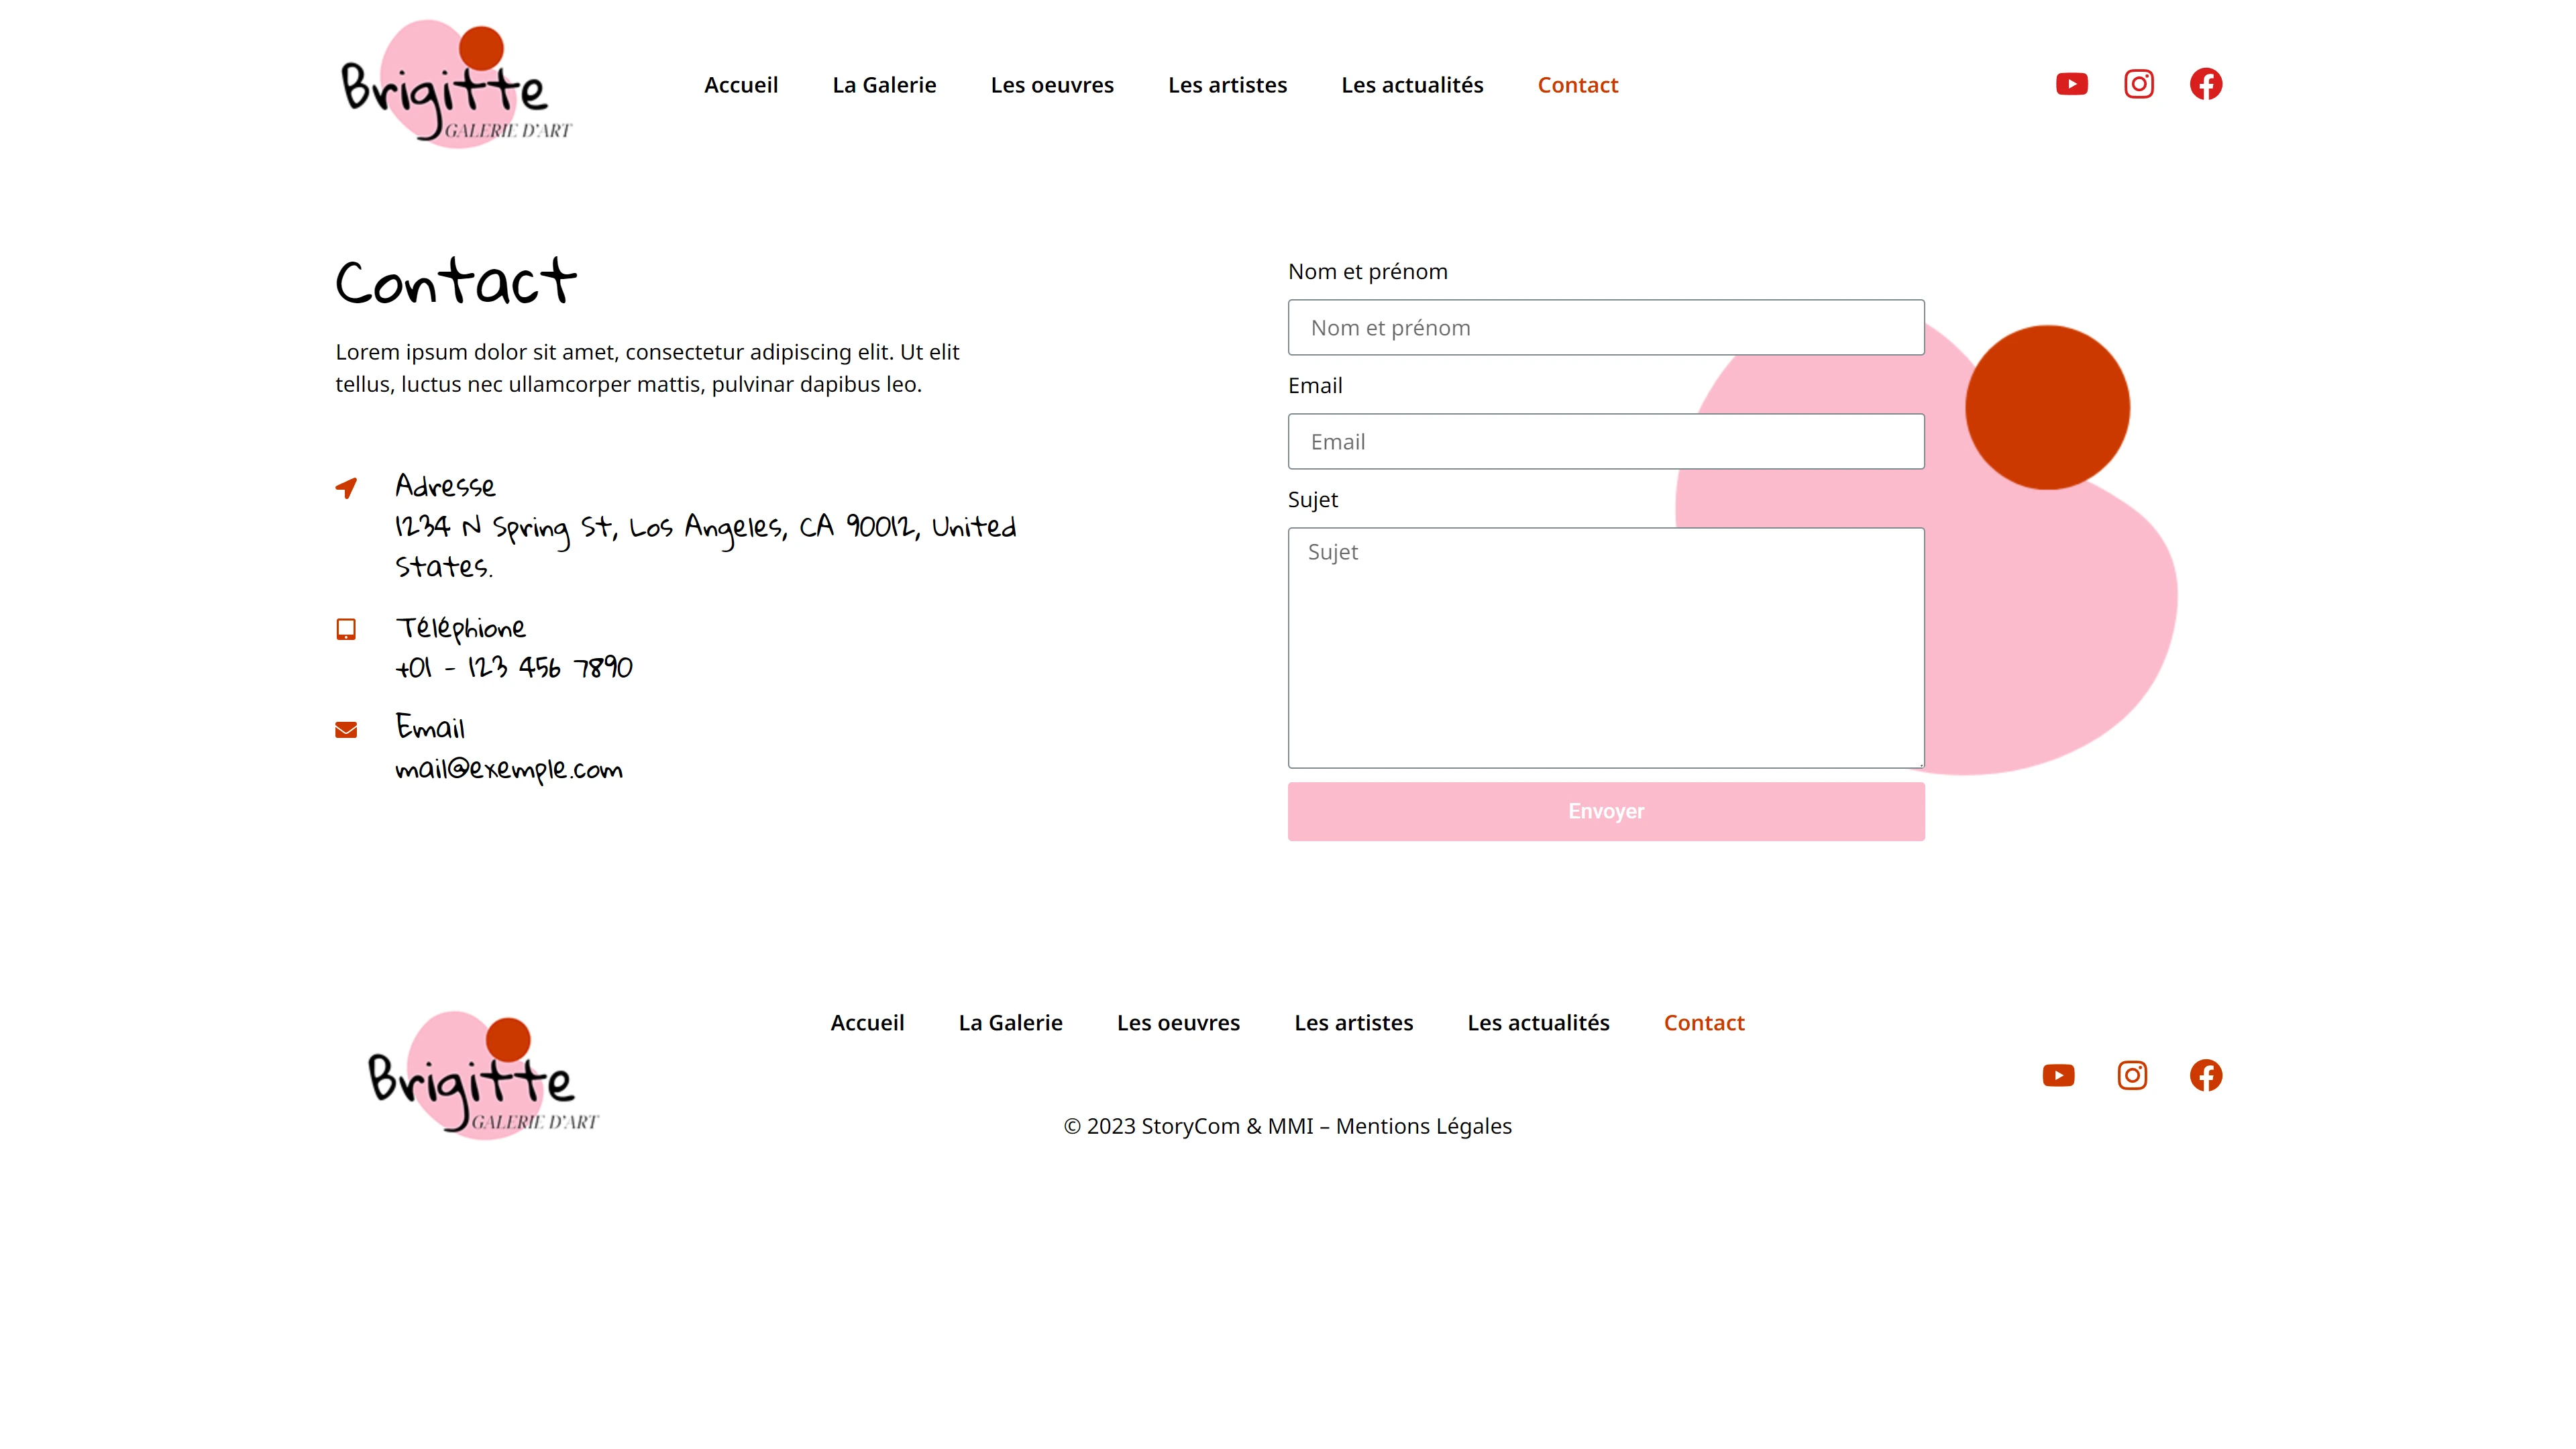Click the Brigitte logo in the header
Image resolution: width=2576 pixels, height=1449 pixels.
tap(456, 84)
